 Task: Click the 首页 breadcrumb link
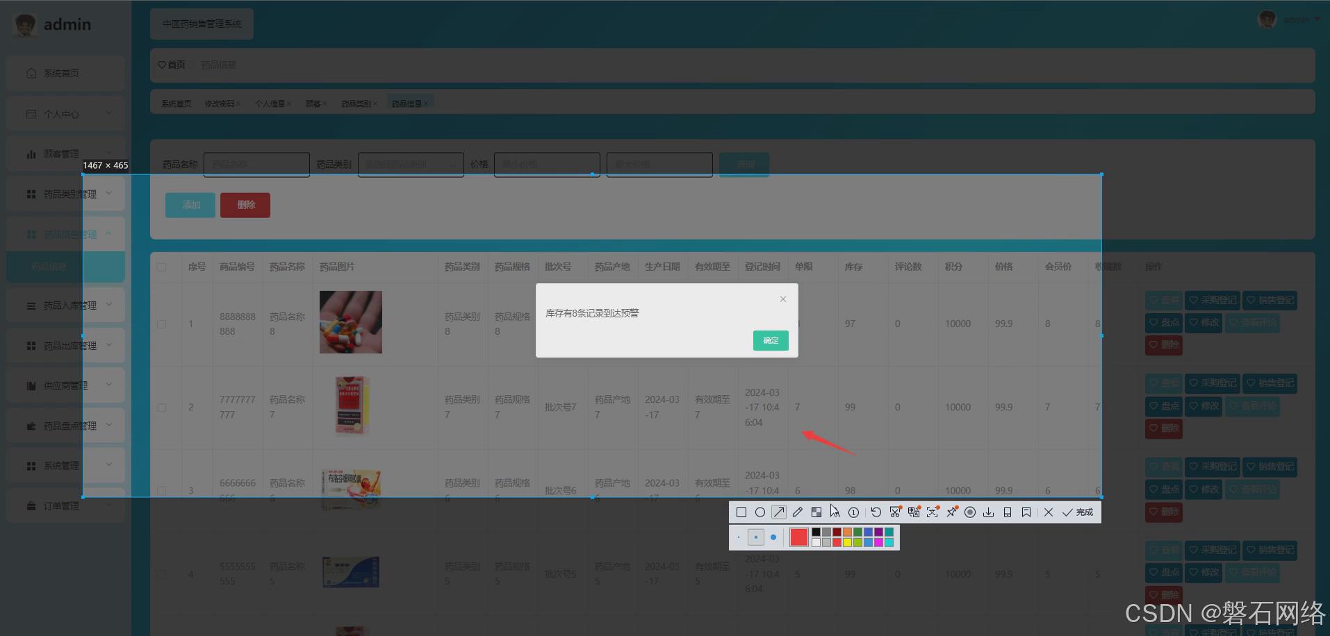pos(172,65)
